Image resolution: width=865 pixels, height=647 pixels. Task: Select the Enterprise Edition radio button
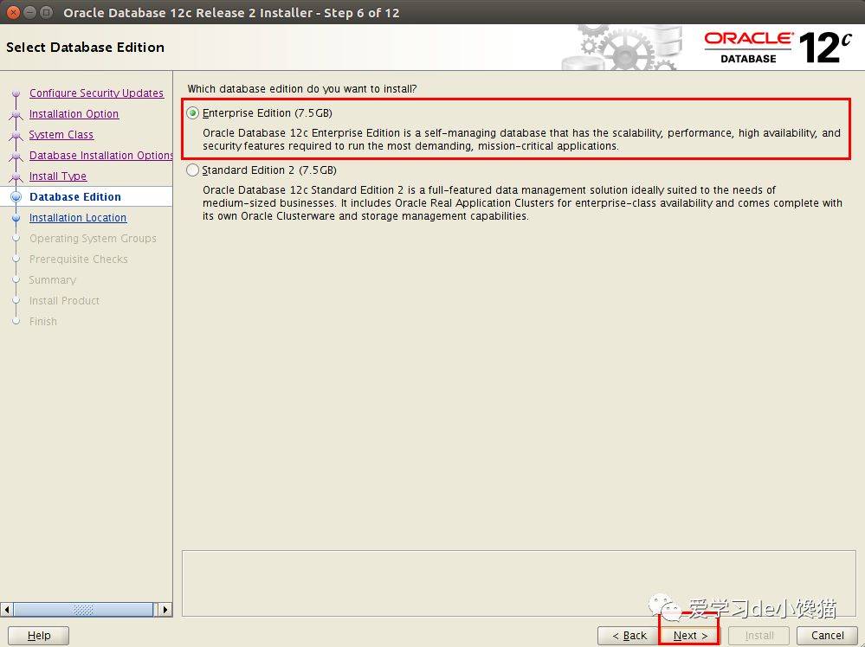(x=192, y=113)
